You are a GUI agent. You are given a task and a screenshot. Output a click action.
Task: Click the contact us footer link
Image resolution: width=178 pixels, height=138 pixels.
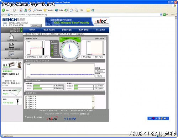[x=84, y=114]
